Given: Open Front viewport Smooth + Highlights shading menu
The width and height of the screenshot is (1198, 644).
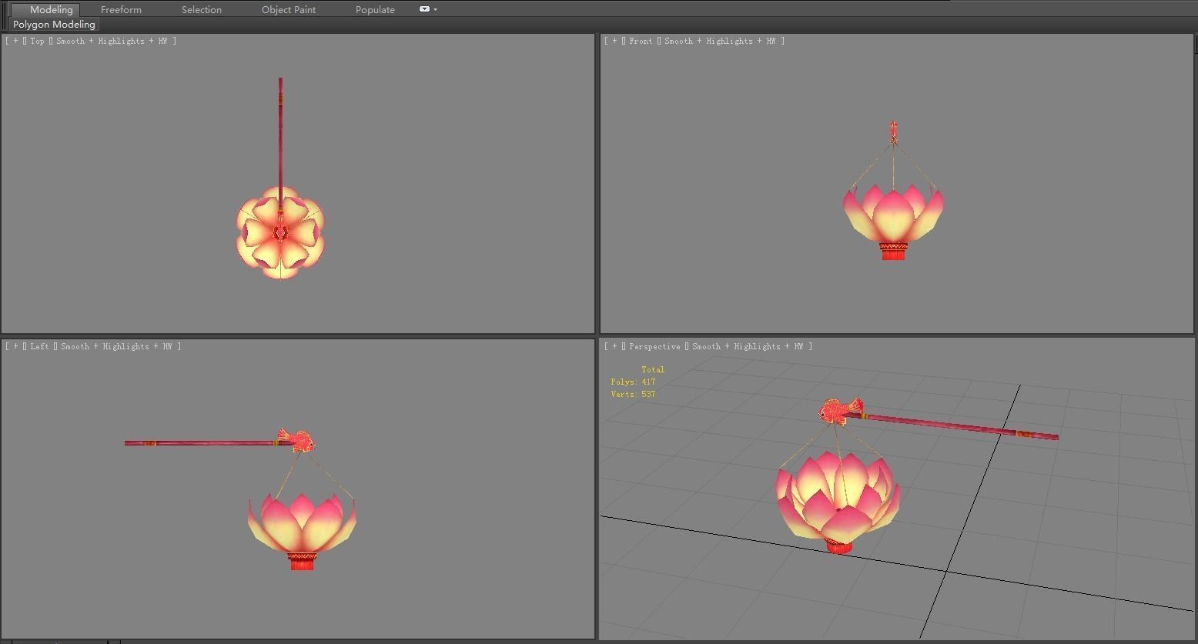Looking at the screenshot, I should 720,41.
